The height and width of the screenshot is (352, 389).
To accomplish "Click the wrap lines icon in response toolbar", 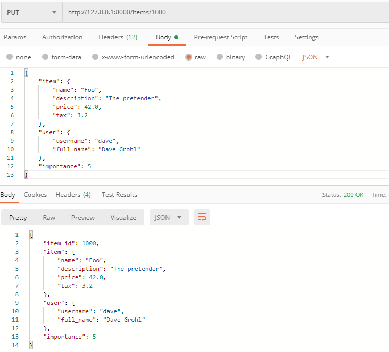I will [202, 217].
